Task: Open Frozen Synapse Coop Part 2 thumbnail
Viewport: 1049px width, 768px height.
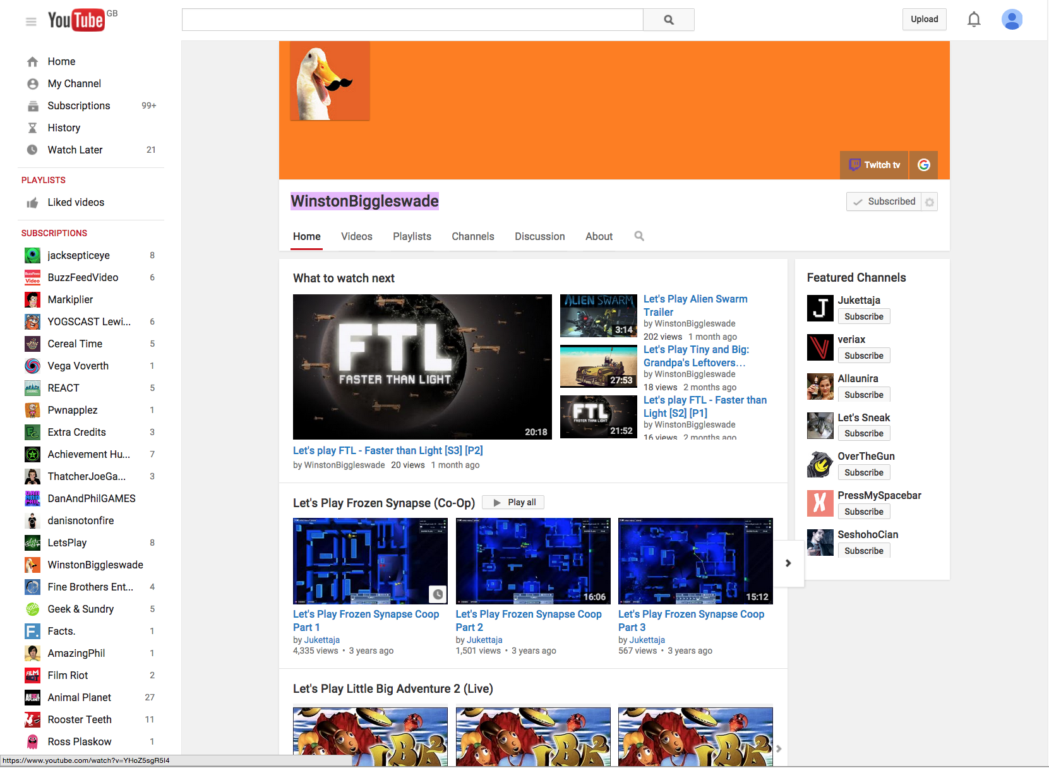Action: pyautogui.click(x=533, y=561)
